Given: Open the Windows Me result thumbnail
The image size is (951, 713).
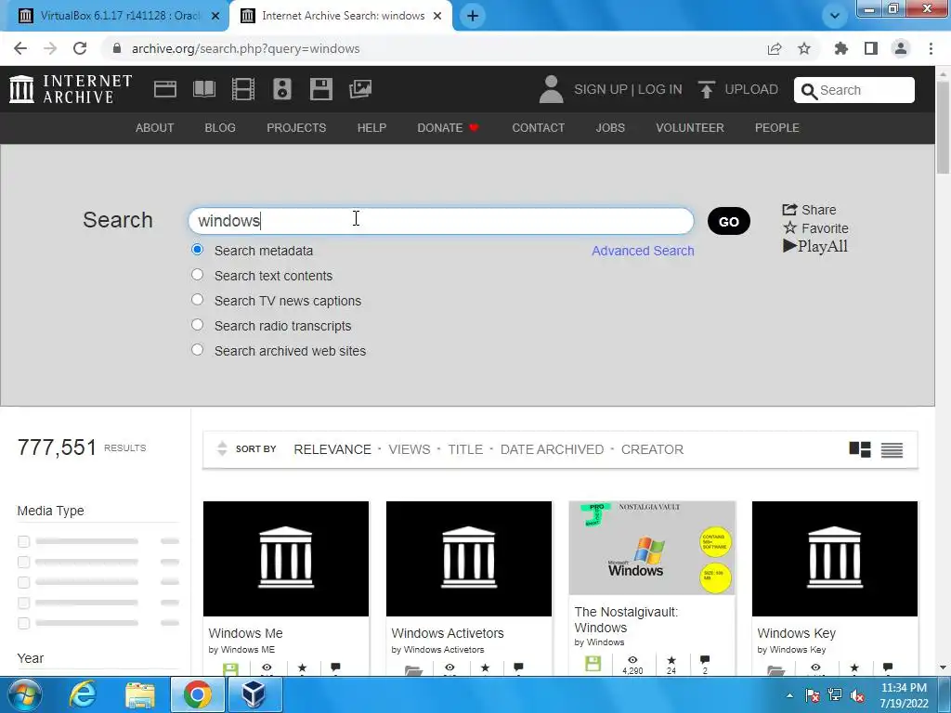Looking at the screenshot, I should coord(286,558).
